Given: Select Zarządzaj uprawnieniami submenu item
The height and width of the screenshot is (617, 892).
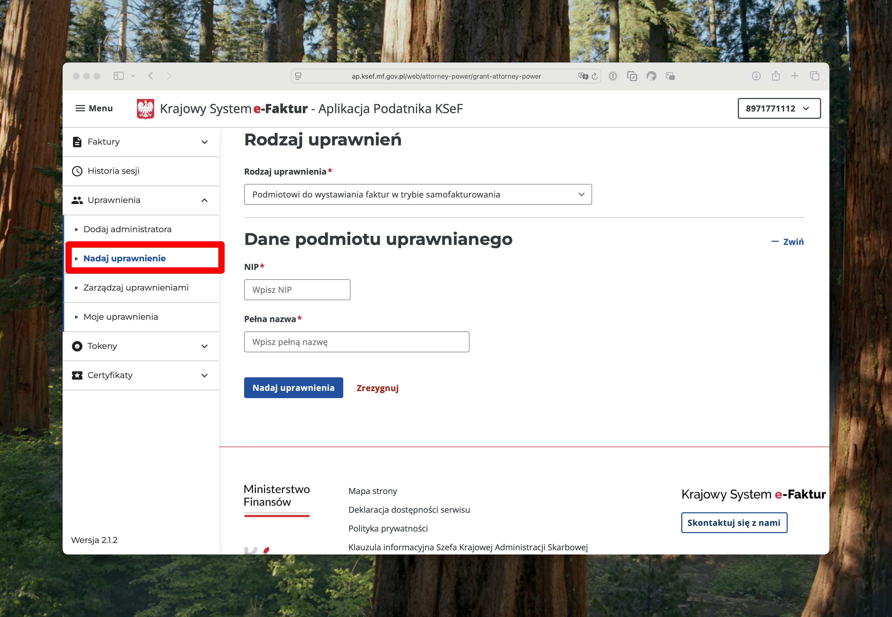Looking at the screenshot, I should coord(136,288).
